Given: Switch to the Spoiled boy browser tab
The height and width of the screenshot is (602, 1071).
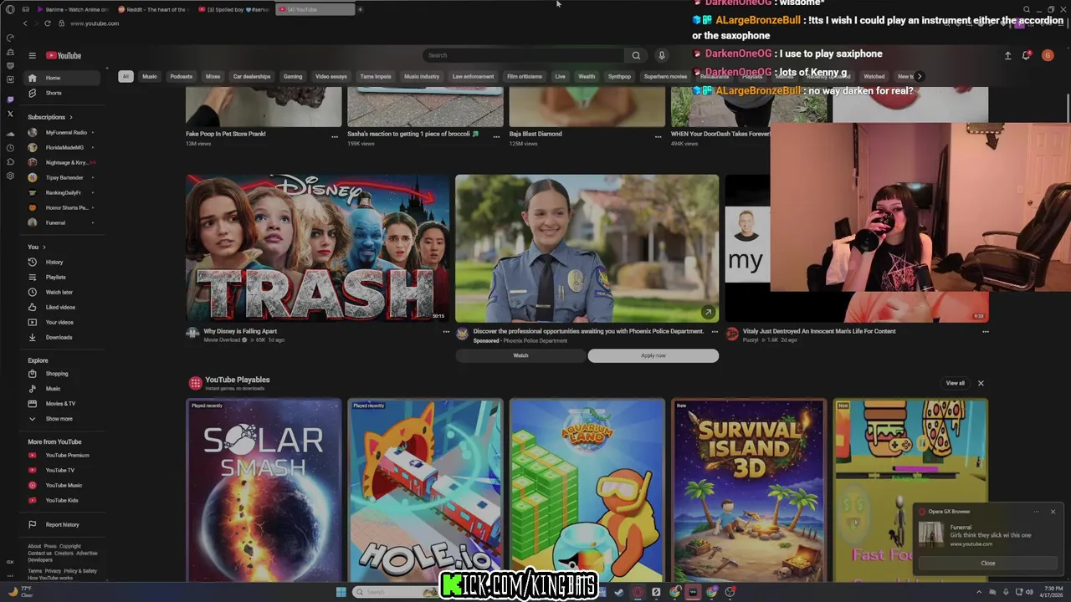Looking at the screenshot, I should click(x=233, y=9).
